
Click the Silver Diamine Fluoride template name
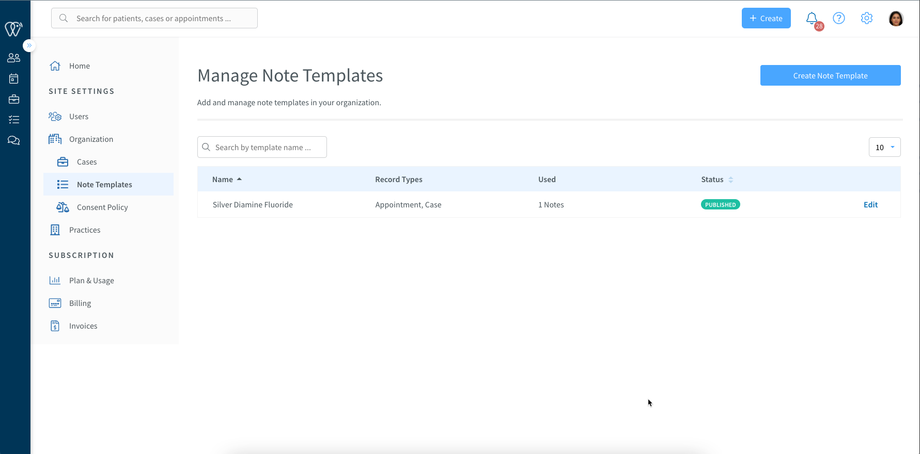253,205
